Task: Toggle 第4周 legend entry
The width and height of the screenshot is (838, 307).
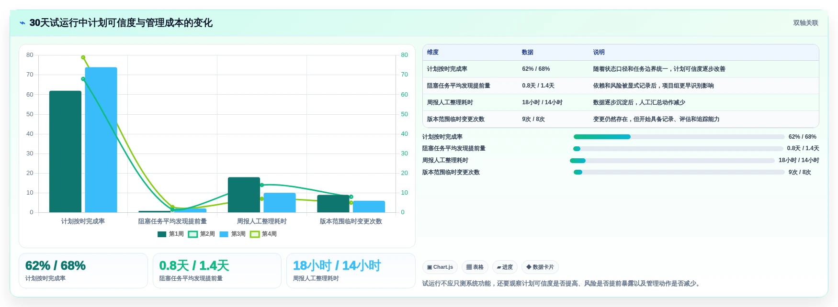Action: (x=263, y=234)
